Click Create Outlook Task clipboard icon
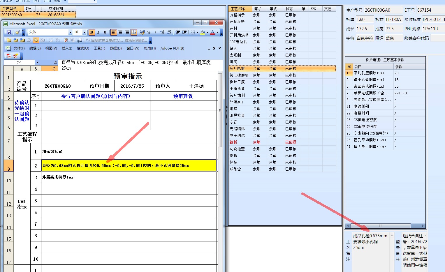445x272 pixels. coord(66,40)
